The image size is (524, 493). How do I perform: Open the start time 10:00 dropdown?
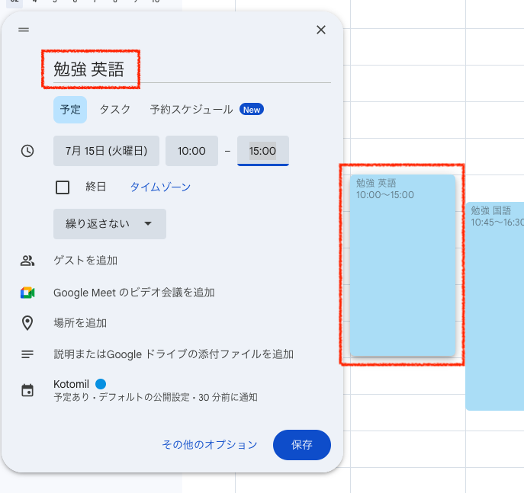coord(191,151)
